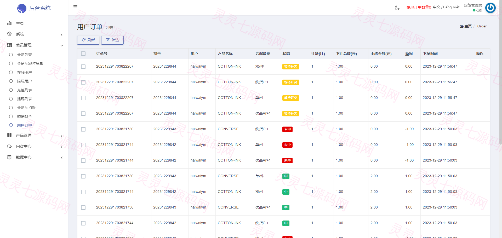The image size is (502, 238).
Task: Expand the 数据中心 menu chevron
Action: pos(62,158)
